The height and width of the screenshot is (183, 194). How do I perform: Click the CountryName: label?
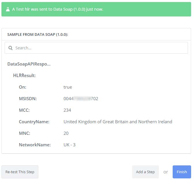(34, 122)
